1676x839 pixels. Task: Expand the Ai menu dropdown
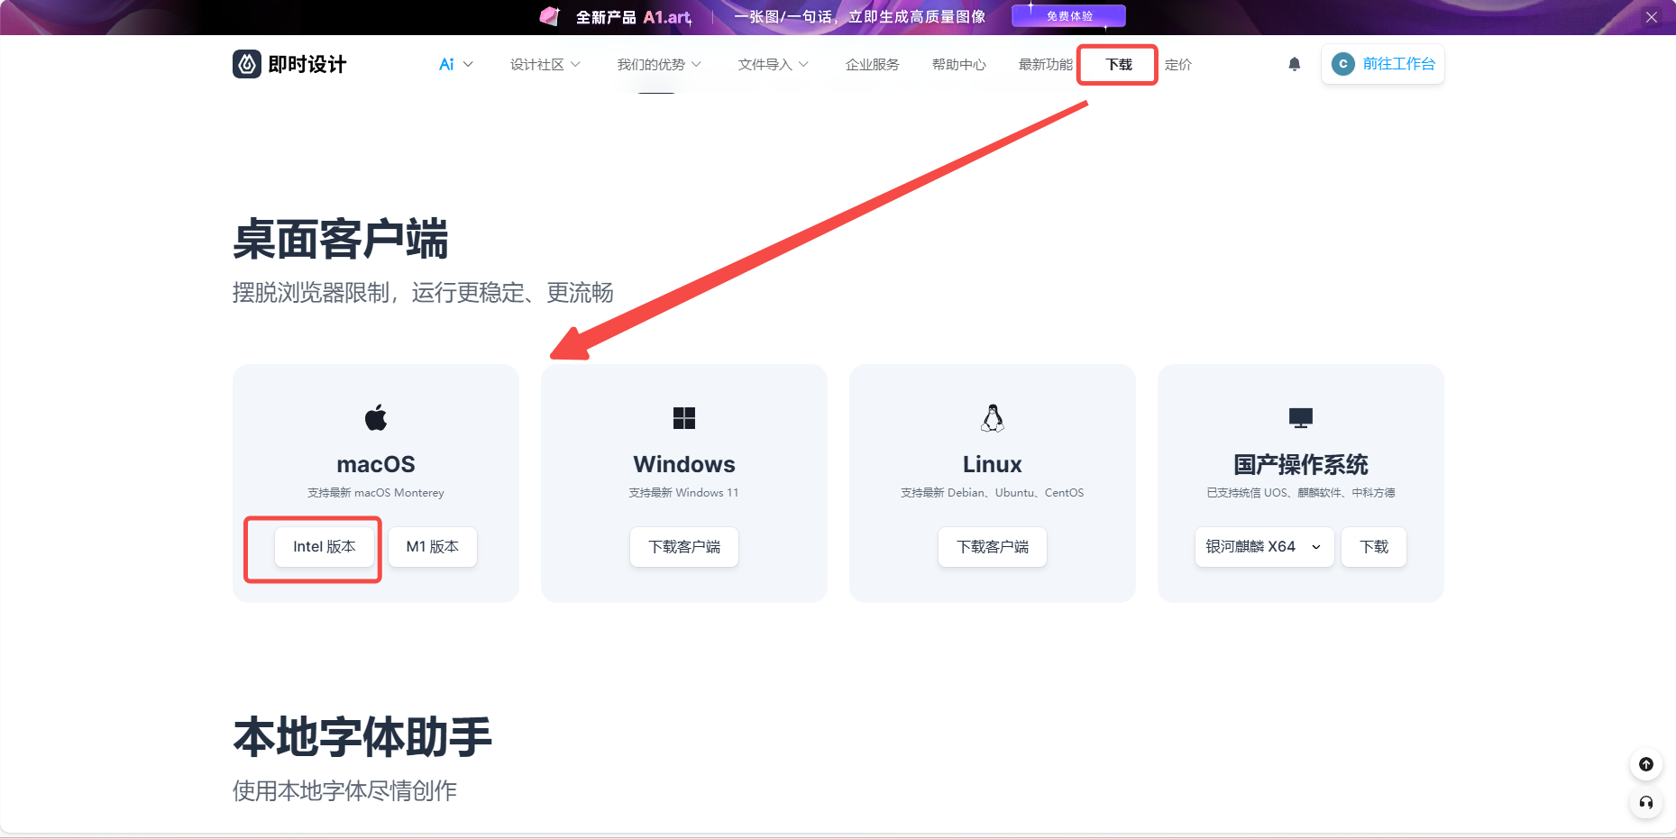pyautogui.click(x=455, y=64)
